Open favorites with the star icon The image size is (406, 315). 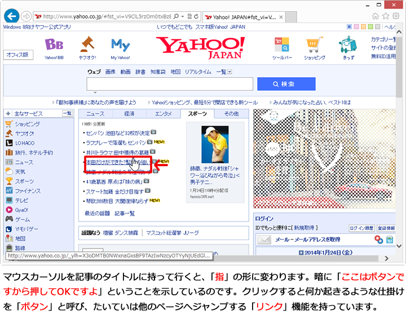pyautogui.click(x=386, y=16)
